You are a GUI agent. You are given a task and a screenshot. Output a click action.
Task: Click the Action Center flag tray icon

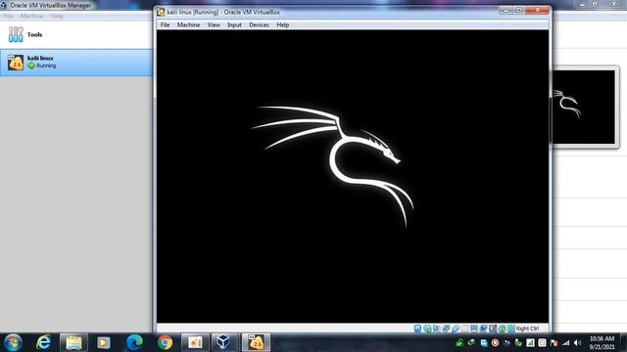pyautogui.click(x=554, y=343)
